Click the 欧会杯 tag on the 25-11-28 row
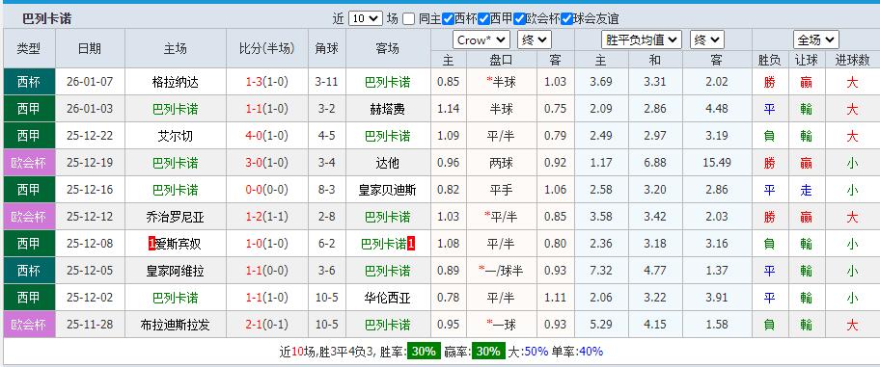Screen dimensions: 880x367 29,324
